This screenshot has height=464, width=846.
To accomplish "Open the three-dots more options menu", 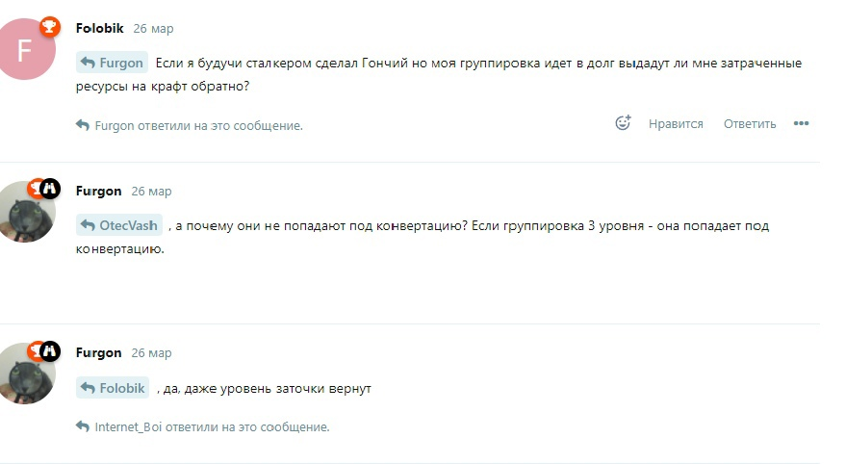I will (801, 123).
